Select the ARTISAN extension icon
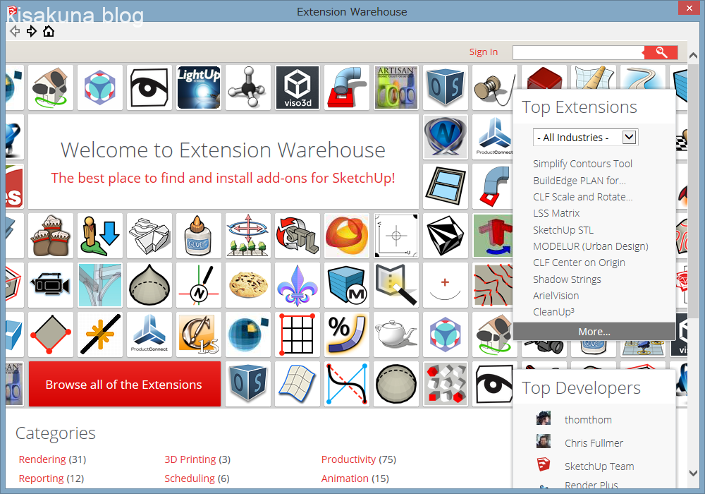Screen dimensions: 705x494 396,88
